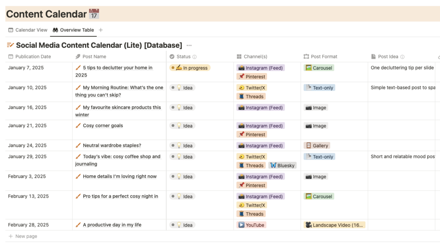Click the YouTube channel tag
This screenshot has width=440, height=249.
[251, 225]
